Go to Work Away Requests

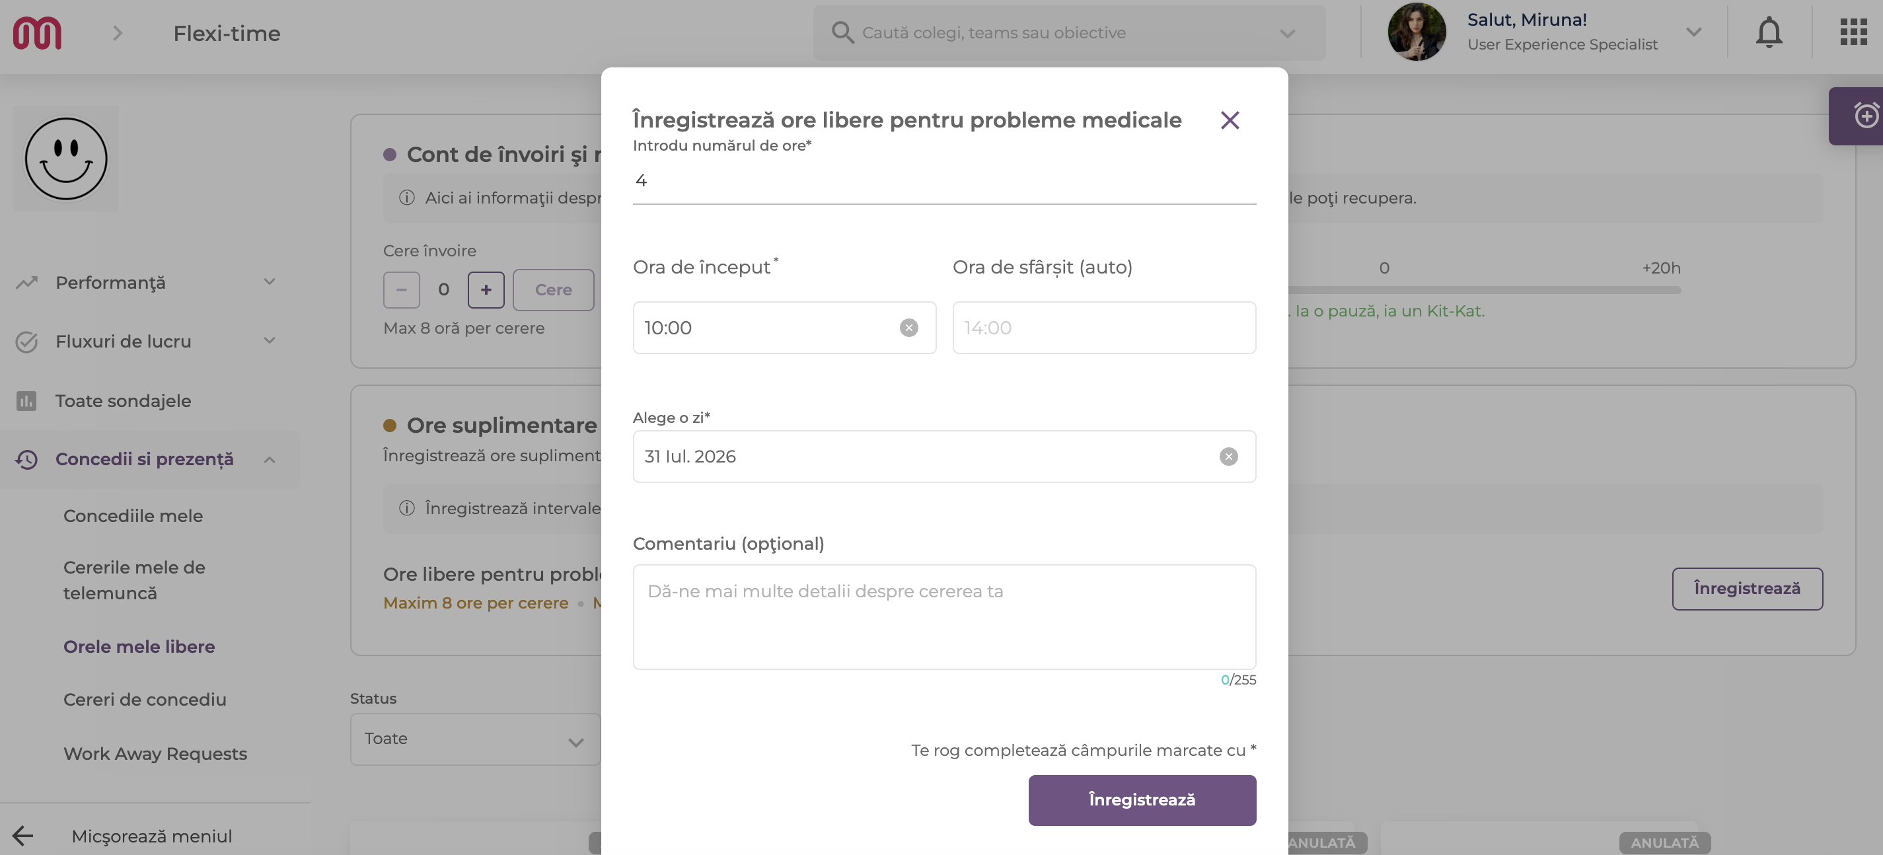[x=155, y=753]
